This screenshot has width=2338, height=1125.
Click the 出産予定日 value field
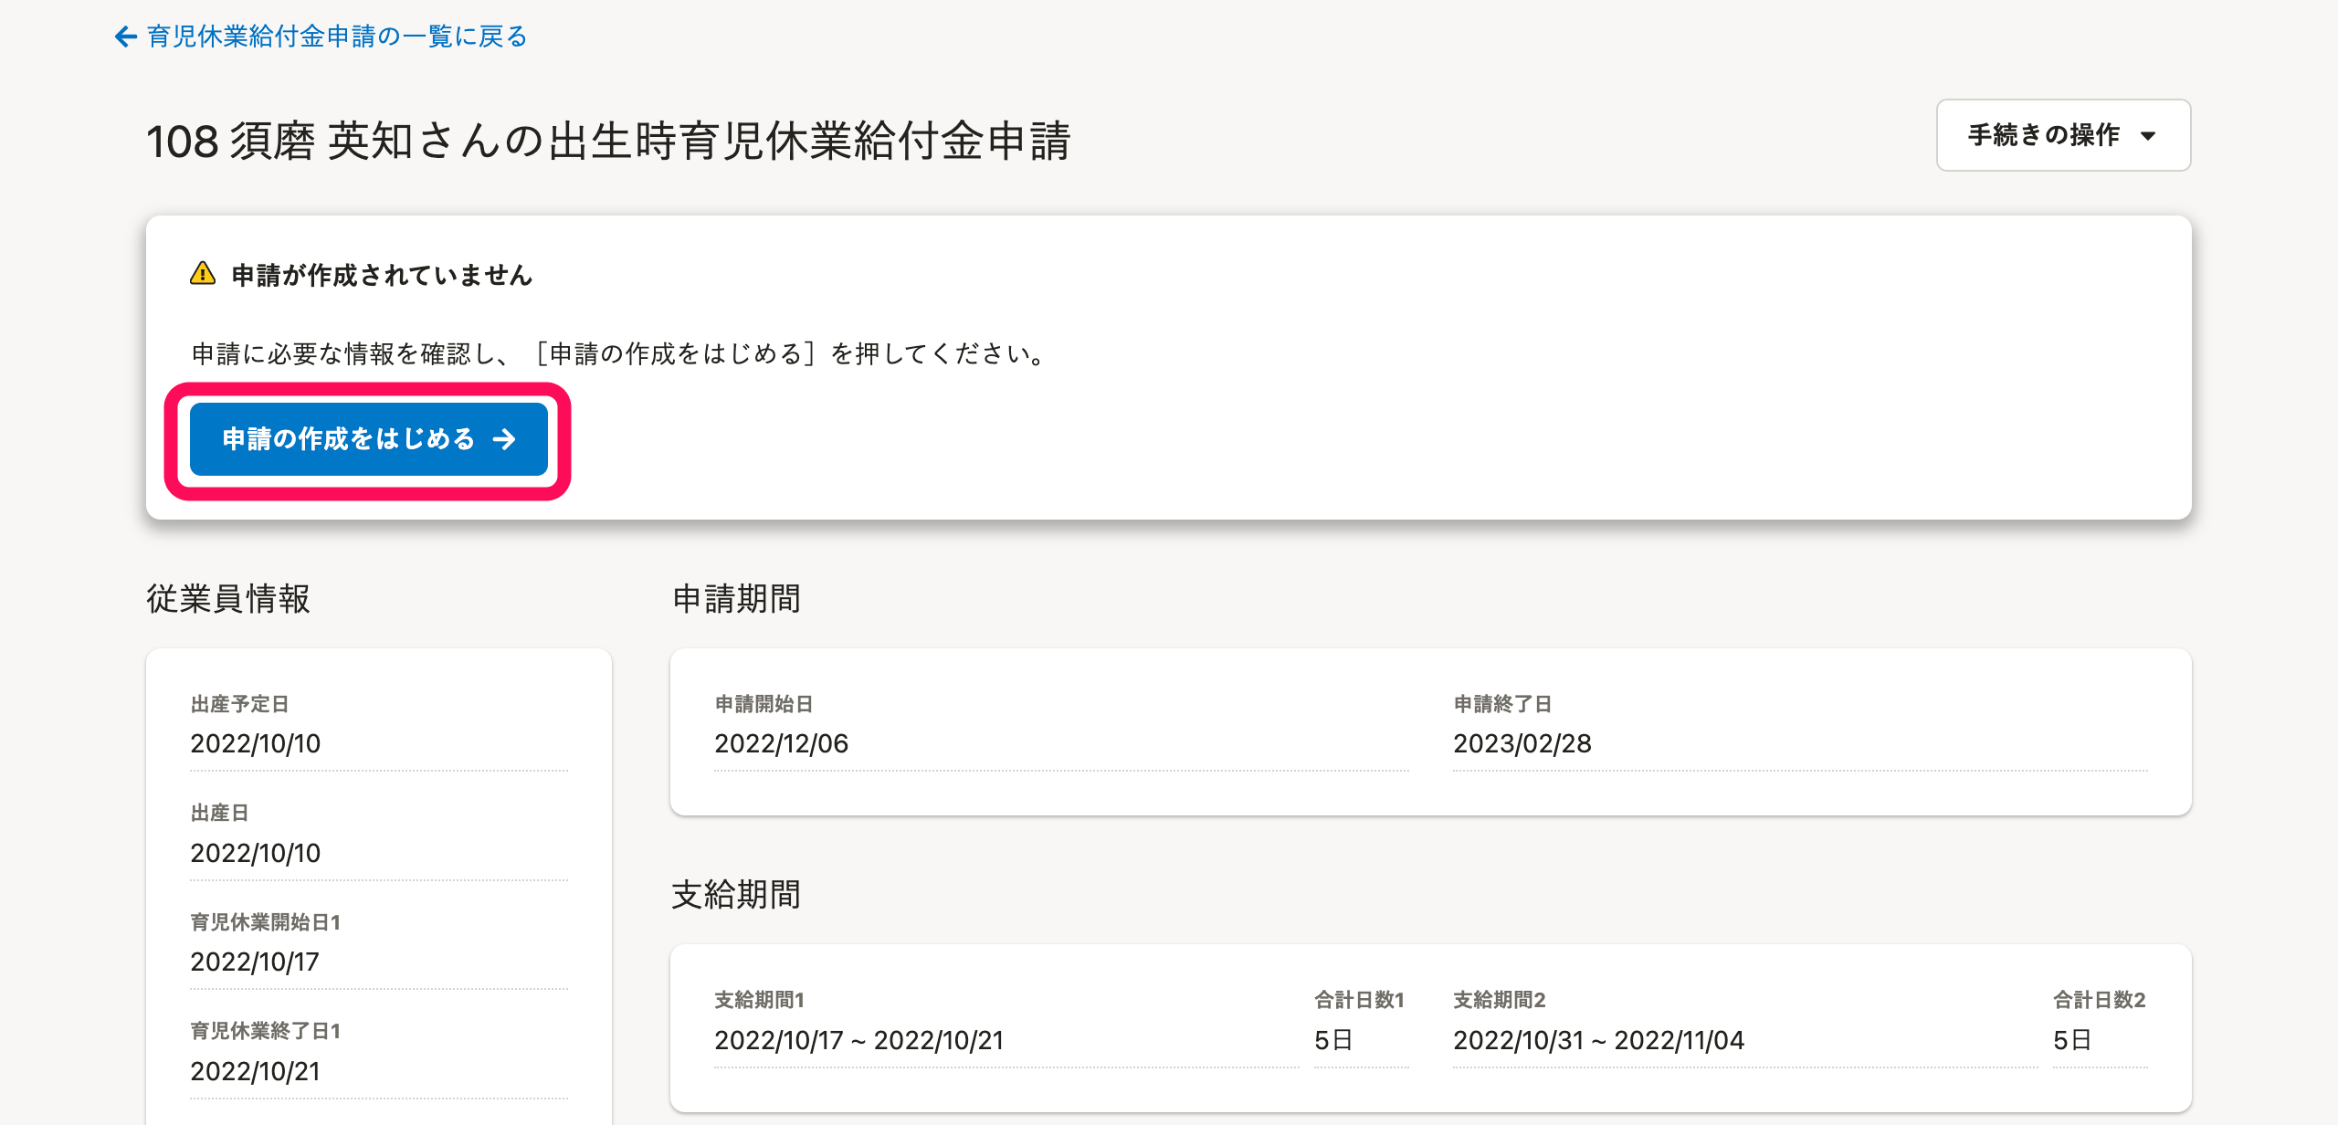255,743
